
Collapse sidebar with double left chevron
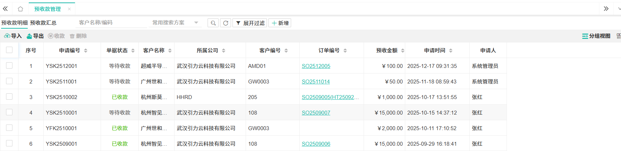coord(5,9)
